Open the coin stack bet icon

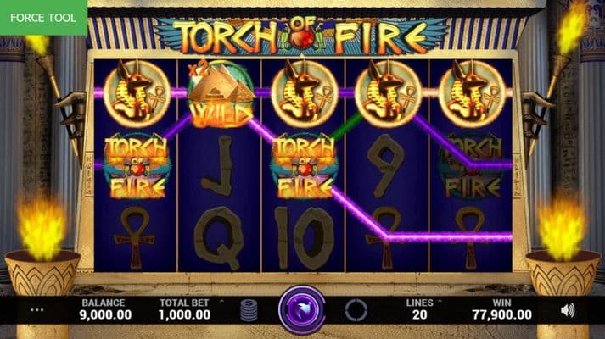coord(249,310)
